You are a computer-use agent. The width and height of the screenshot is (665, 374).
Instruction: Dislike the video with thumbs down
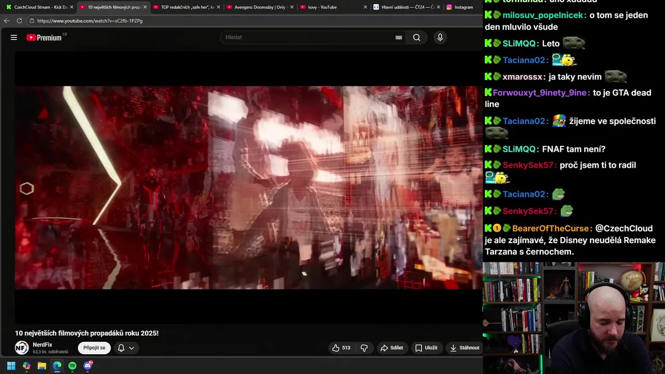(364, 348)
